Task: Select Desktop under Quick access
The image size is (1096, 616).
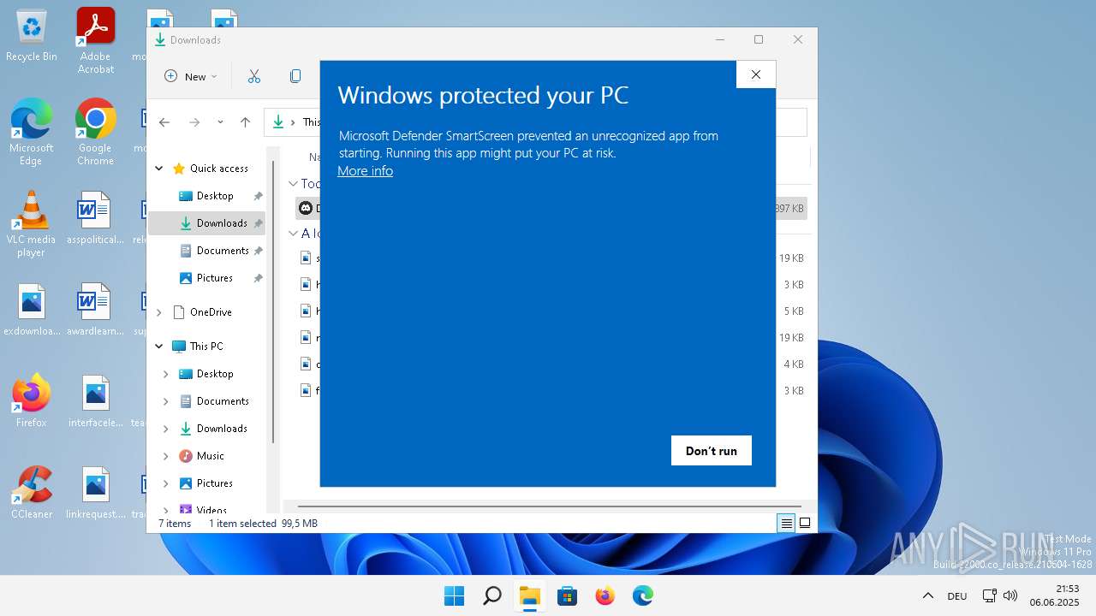Action: click(215, 196)
